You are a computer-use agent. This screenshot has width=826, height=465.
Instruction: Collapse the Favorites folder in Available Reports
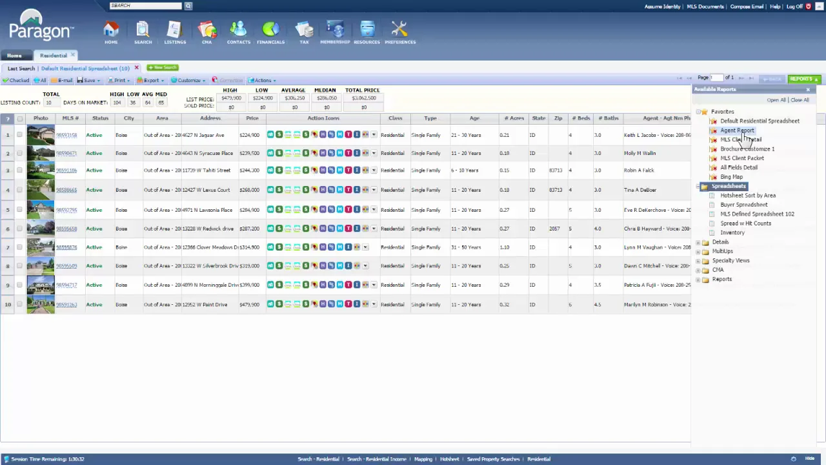click(698, 112)
